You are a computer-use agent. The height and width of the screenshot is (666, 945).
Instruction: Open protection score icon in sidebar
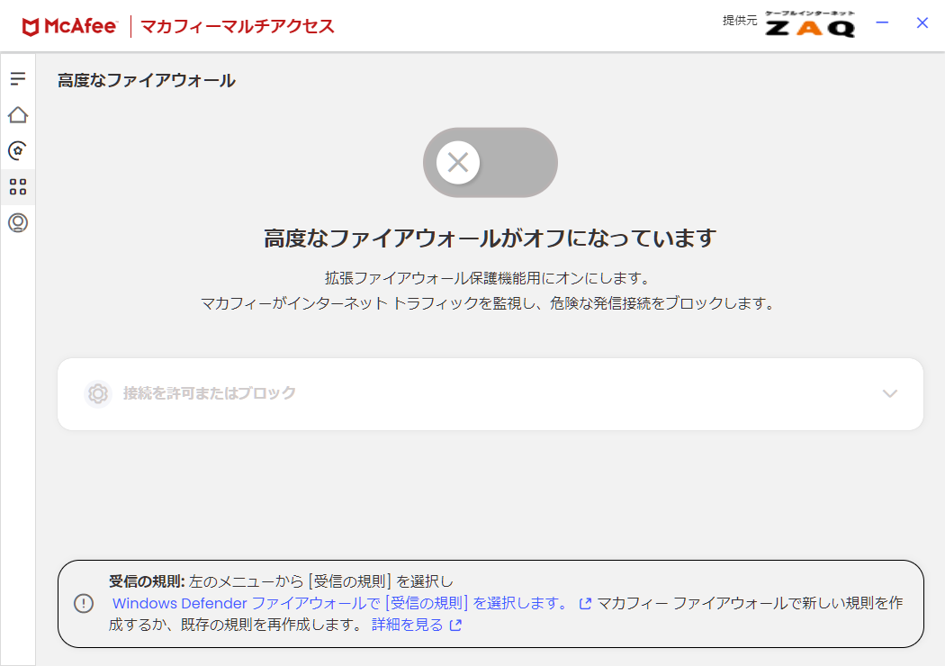[18, 150]
